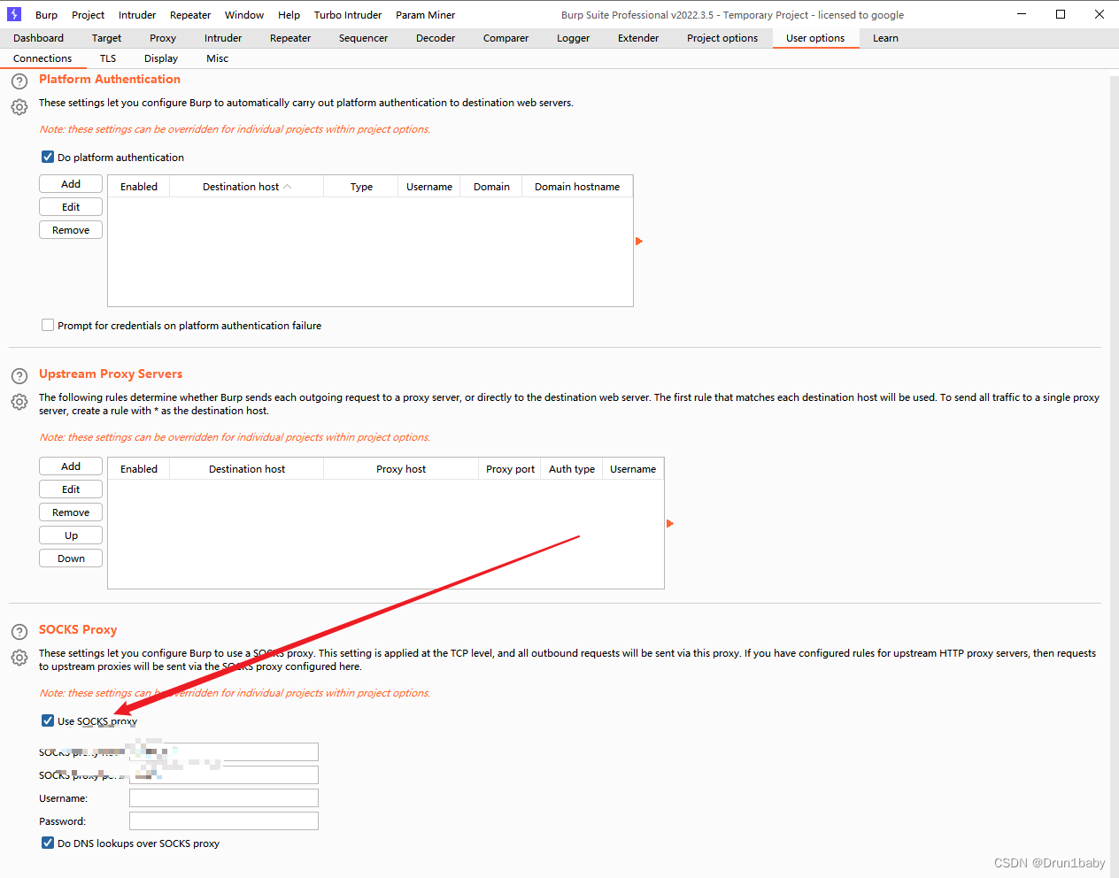This screenshot has height=878, width=1119.
Task: Open the Intruder menu
Action: click(137, 15)
